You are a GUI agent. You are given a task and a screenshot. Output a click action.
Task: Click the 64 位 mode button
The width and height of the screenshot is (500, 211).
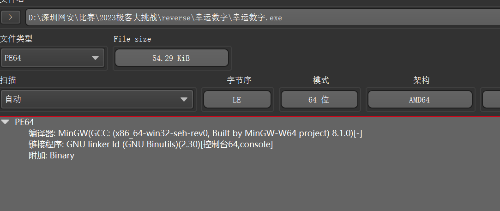tap(319, 100)
